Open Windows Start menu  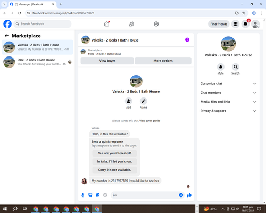coord(5,209)
